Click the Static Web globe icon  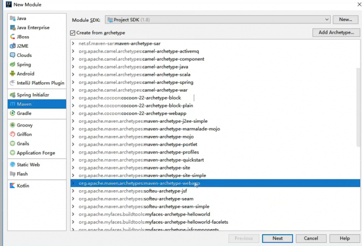point(12,165)
